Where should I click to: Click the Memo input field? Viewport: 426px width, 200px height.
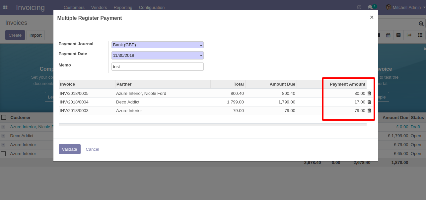(158, 66)
